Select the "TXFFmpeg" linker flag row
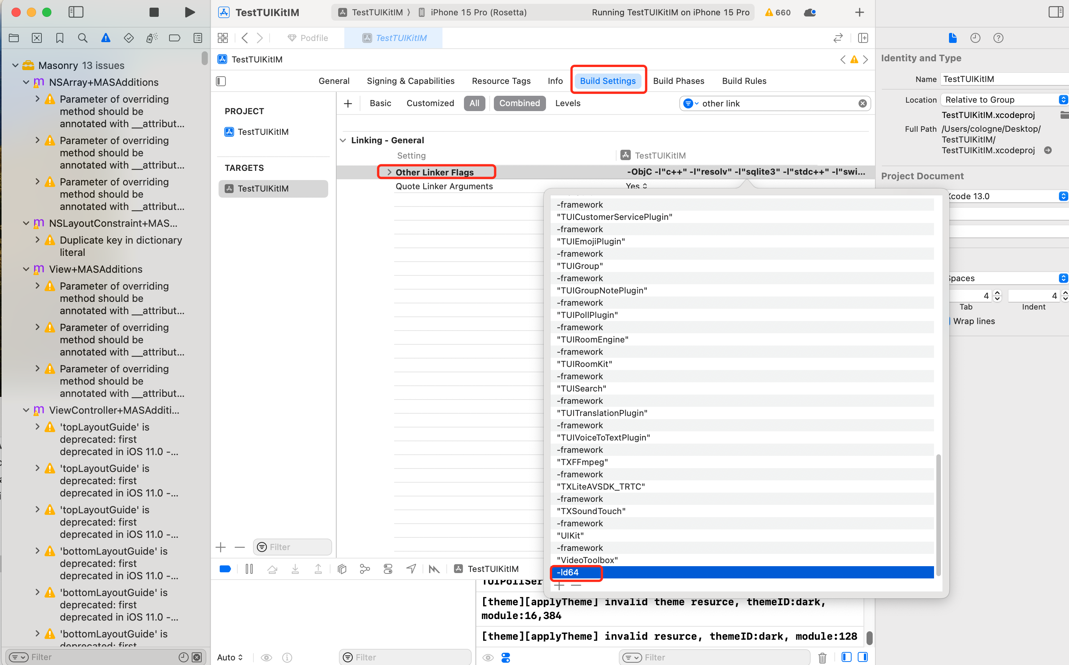Image resolution: width=1069 pixels, height=665 pixels. coord(582,462)
